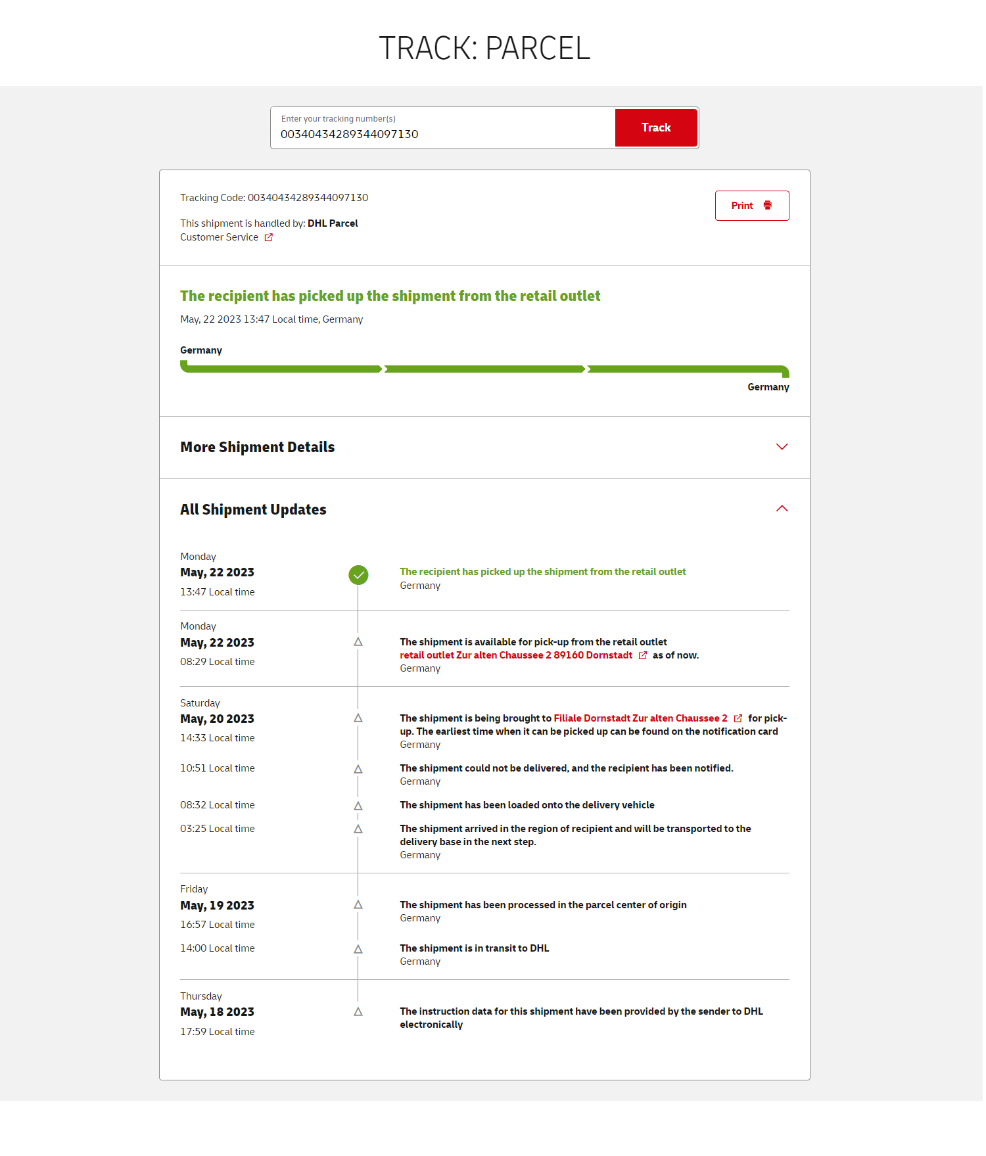Image resolution: width=986 pixels, height=1156 pixels.
Task: Click external icon after 89160 Dornstadt link
Action: pos(643,655)
